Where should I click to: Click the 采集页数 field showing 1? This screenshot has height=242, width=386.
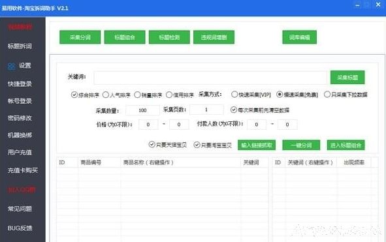206,110
